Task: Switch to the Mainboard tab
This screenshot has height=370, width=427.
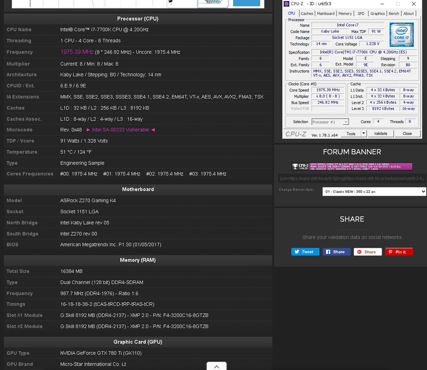Action: point(326,13)
